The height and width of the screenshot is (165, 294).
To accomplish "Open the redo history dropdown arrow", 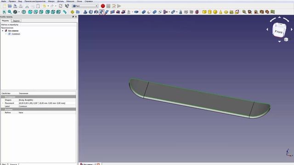I will 56,6.
